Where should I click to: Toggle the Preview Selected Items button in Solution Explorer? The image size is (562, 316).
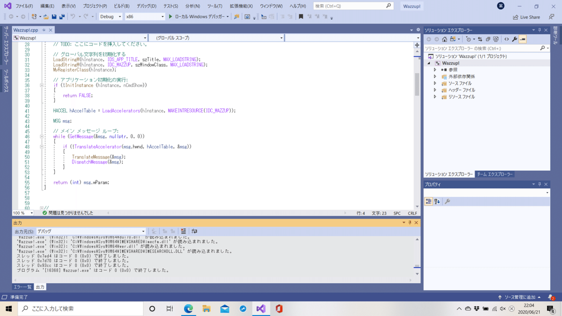point(523,39)
